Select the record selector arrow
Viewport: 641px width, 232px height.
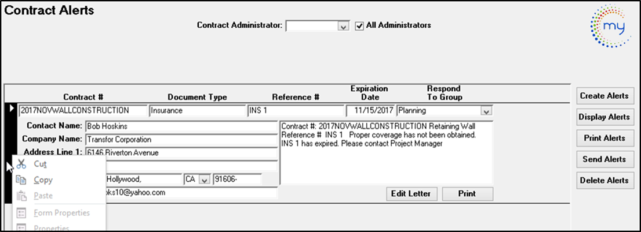[x=12, y=108]
